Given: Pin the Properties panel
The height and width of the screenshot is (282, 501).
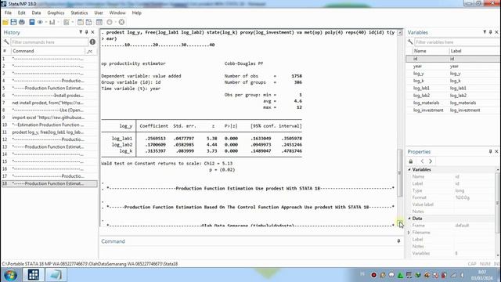Looking at the screenshot, I should tap(491, 151).
